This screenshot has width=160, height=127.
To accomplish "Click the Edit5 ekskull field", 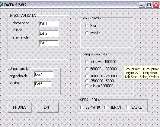I will [43, 84].
